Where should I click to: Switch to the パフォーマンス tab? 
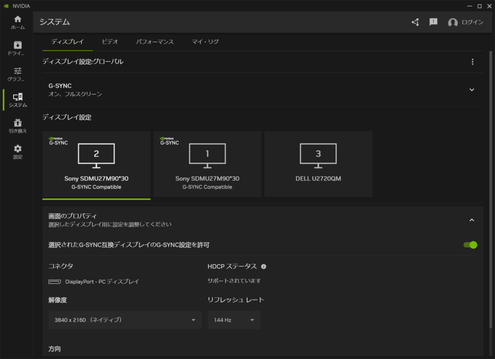tap(155, 42)
